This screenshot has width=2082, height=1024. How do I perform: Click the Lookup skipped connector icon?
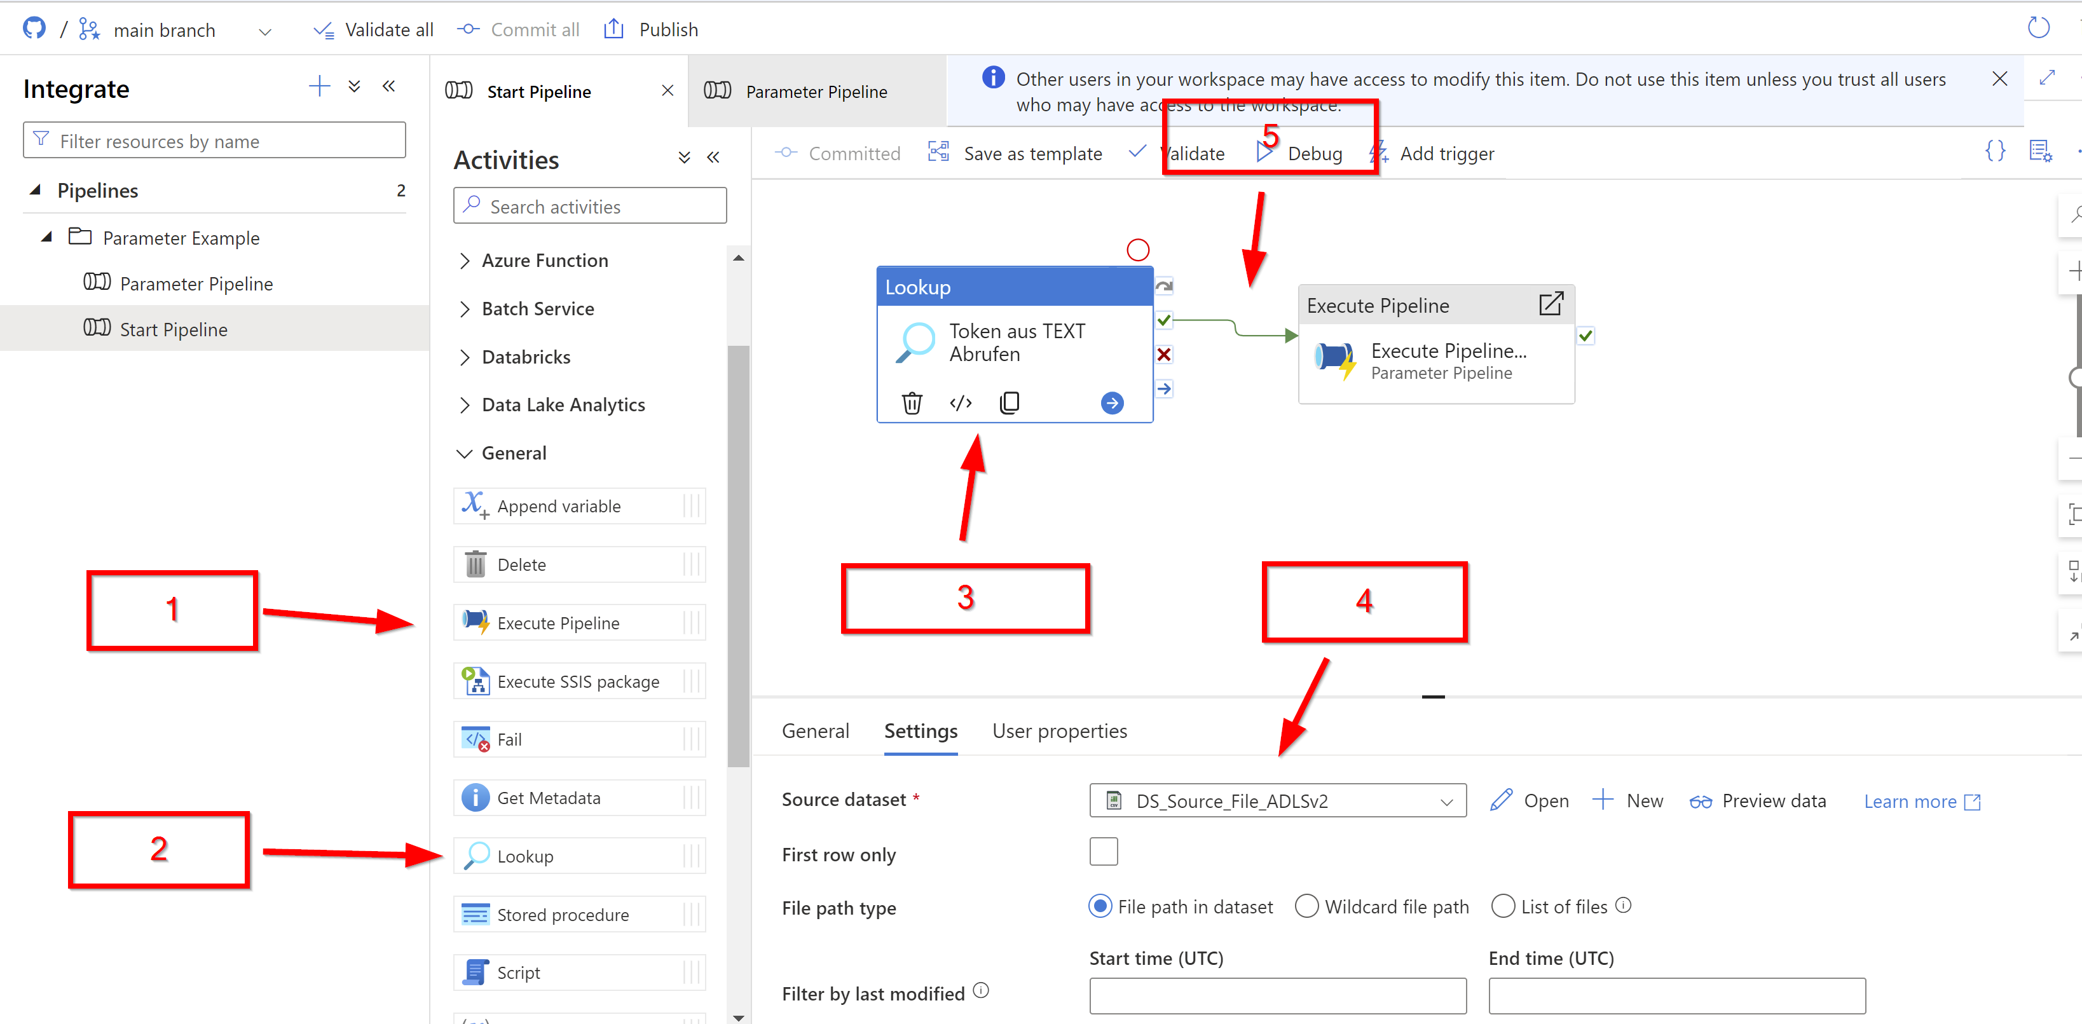tap(1164, 286)
